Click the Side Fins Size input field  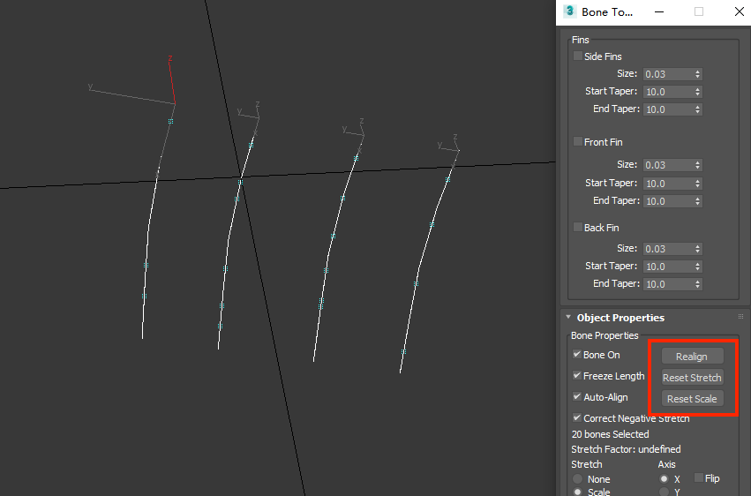click(668, 74)
